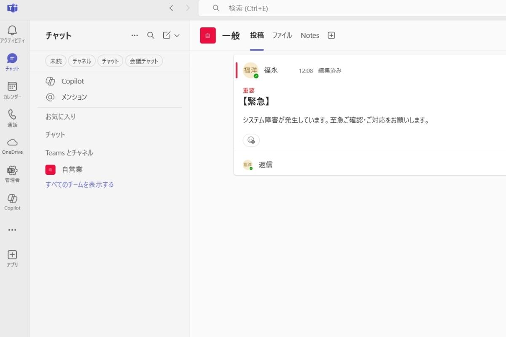
Task: Open the Notes tab
Action: pyautogui.click(x=310, y=35)
